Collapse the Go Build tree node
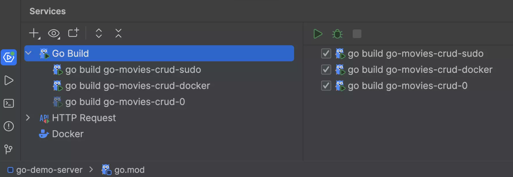The image size is (513, 177). (x=28, y=53)
